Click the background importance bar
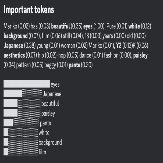Image resolution: width=163 pixels, height=163 pixels. tap(21, 142)
